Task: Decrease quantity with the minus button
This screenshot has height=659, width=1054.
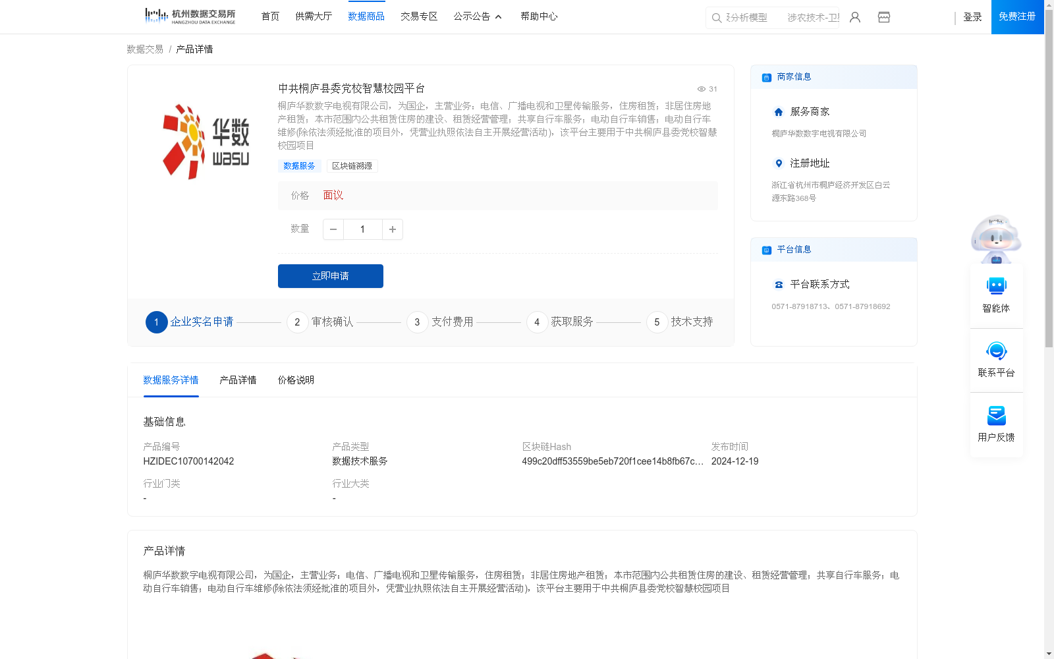Action: [x=333, y=229]
